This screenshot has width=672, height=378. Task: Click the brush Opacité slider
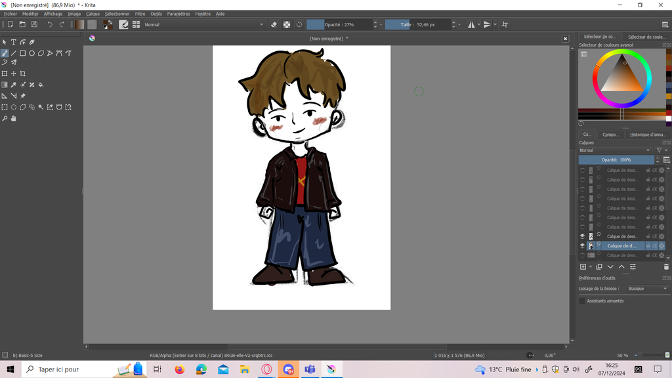339,24
